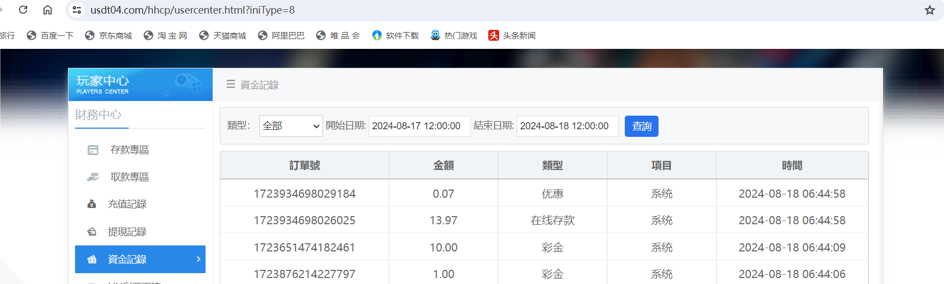
Task: Open 資金記錄 in the sidebar menu
Action: click(x=127, y=260)
